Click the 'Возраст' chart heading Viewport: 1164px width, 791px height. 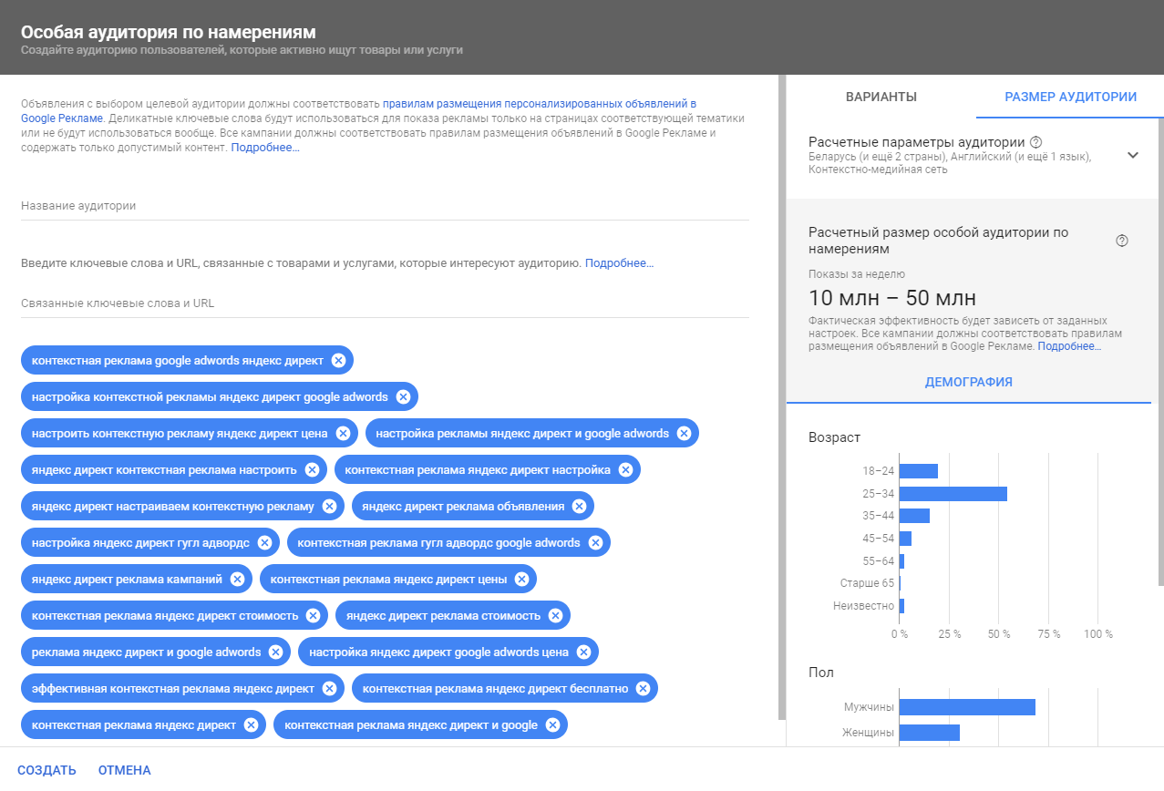[834, 437]
